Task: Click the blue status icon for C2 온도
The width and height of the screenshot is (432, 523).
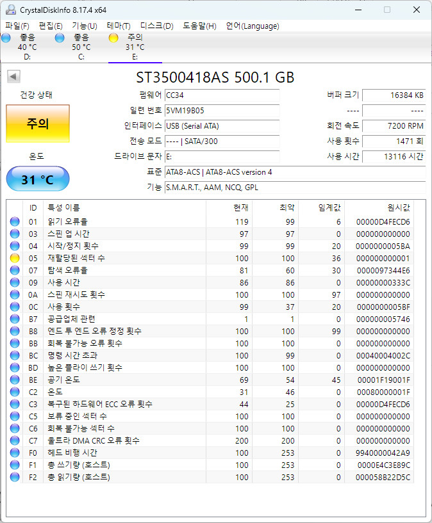Action: [15, 392]
